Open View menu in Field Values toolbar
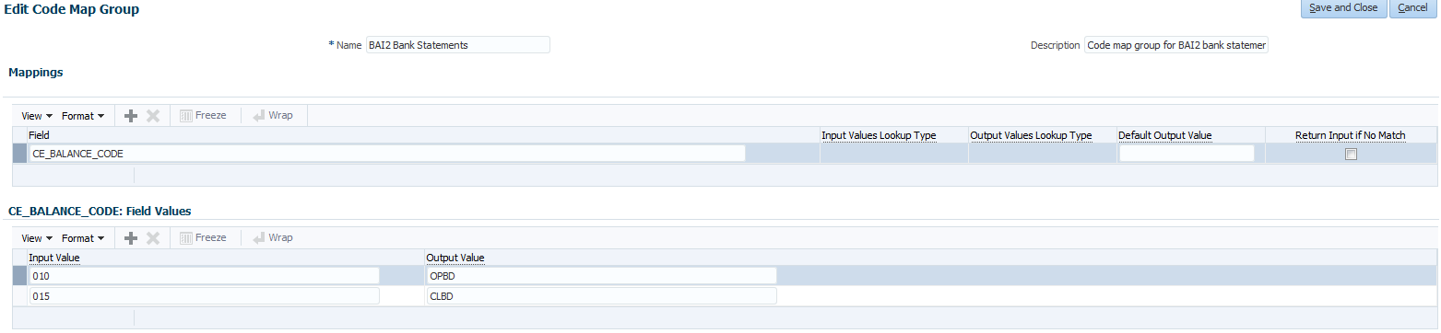This screenshot has height=333, width=1441. tap(37, 237)
